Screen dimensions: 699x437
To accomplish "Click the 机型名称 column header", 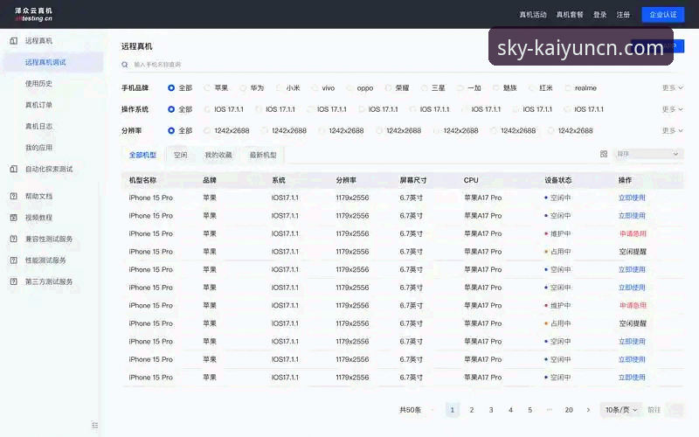I will [x=142, y=180].
